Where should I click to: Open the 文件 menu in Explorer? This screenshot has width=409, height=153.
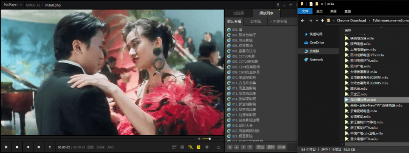pyautogui.click(x=305, y=11)
